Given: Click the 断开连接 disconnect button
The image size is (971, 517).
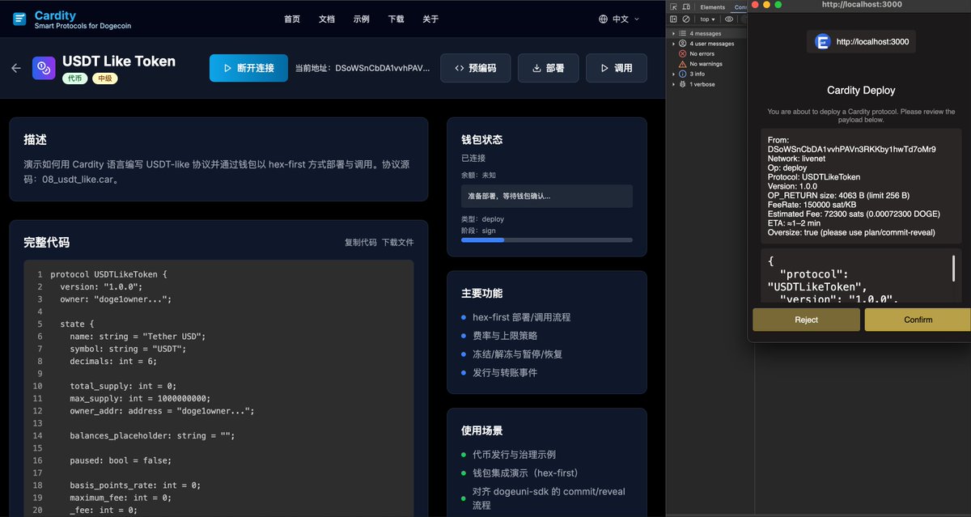Looking at the screenshot, I should point(248,68).
